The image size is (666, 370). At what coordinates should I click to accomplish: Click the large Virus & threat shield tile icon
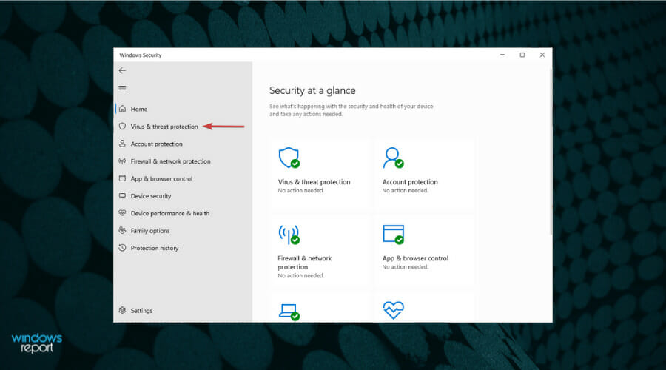[x=289, y=158]
